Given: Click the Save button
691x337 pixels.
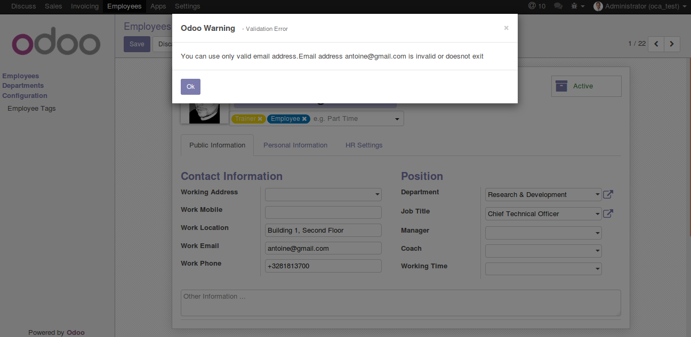Looking at the screenshot, I should [137, 44].
